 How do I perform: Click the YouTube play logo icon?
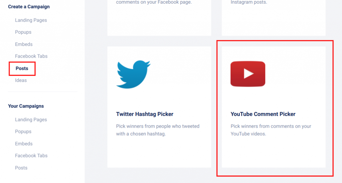pos(248,74)
